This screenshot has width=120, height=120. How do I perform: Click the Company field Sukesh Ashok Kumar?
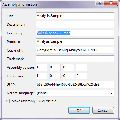pos(75,33)
